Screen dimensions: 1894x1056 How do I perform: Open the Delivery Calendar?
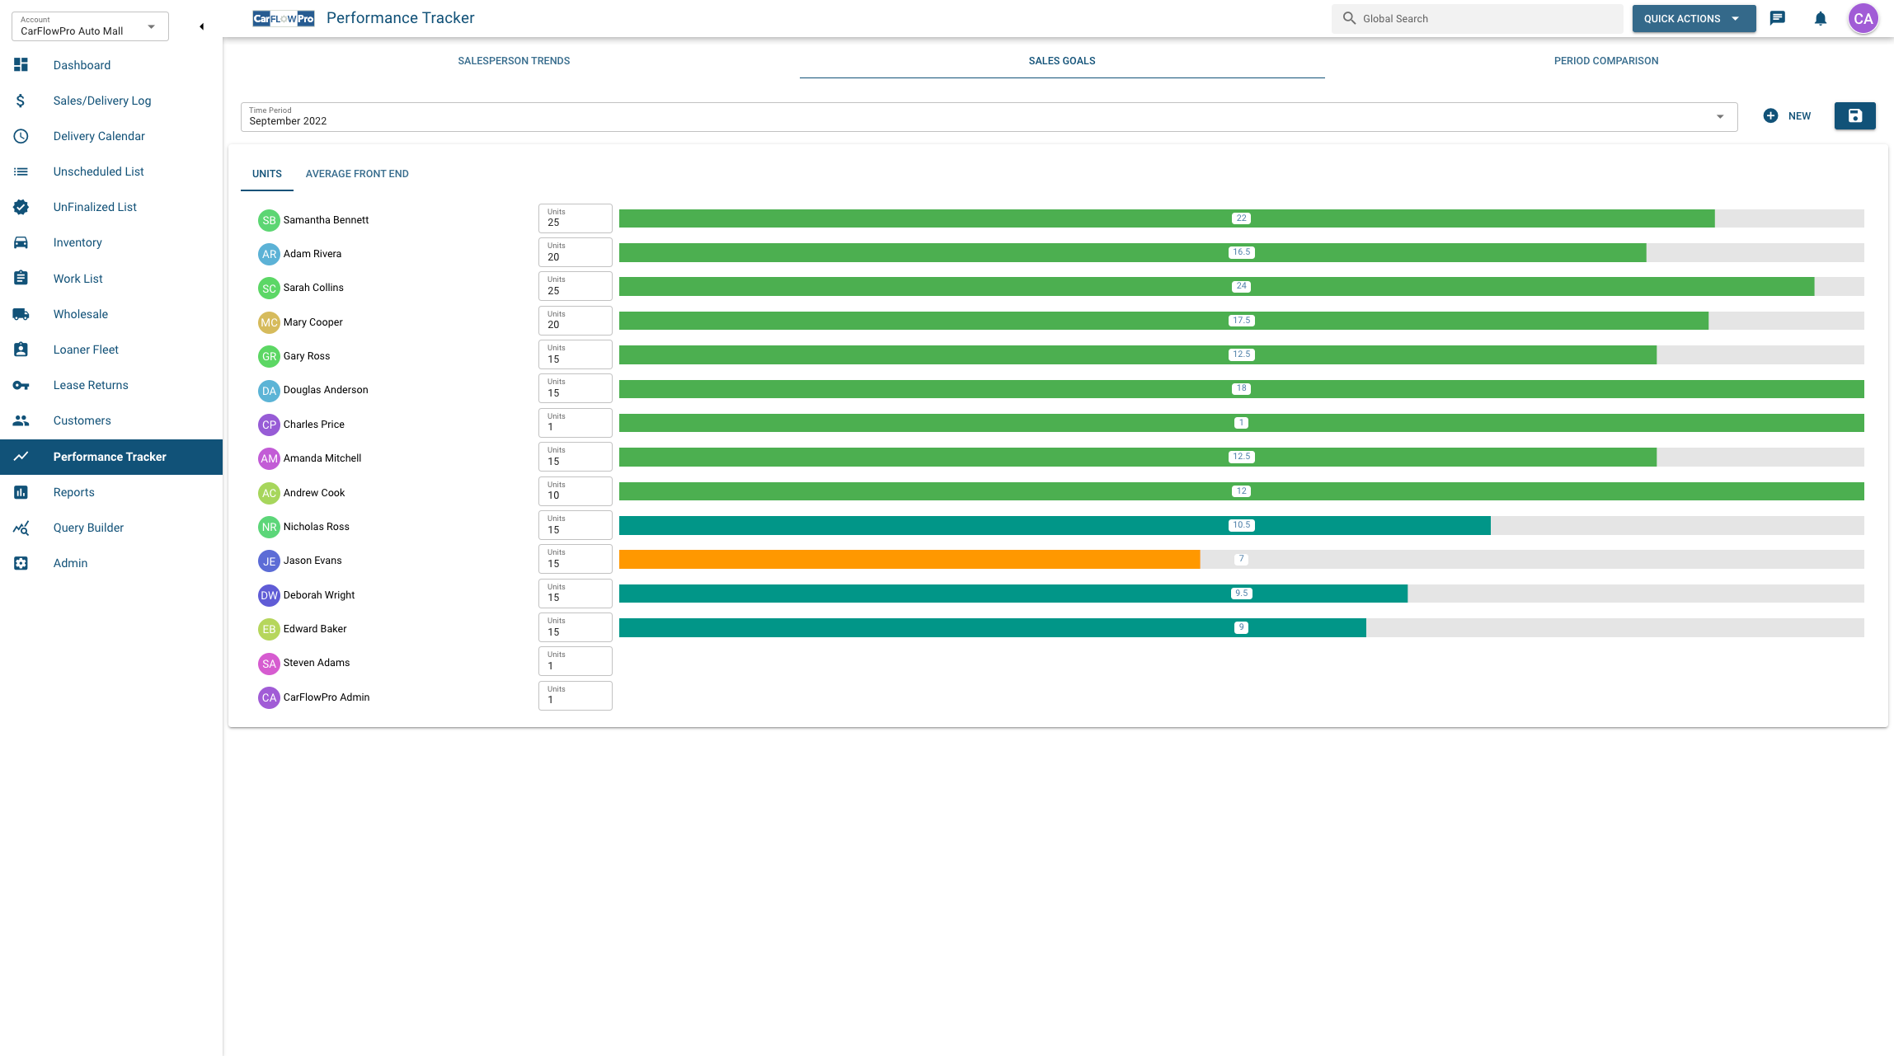click(x=99, y=135)
